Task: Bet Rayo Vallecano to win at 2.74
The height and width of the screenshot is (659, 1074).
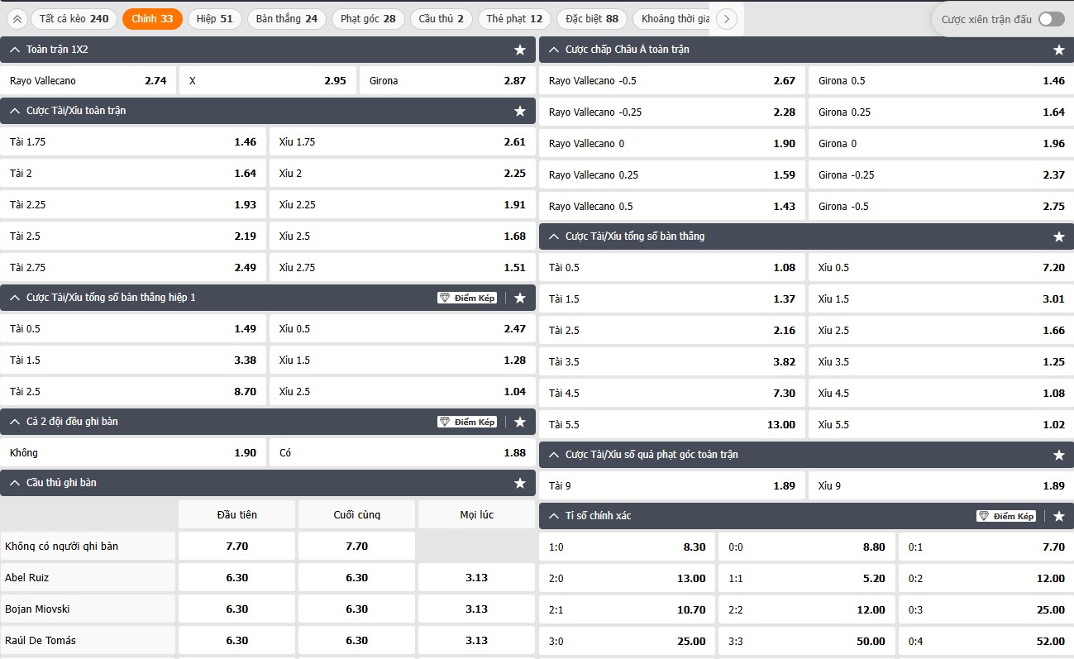Action: pos(88,81)
